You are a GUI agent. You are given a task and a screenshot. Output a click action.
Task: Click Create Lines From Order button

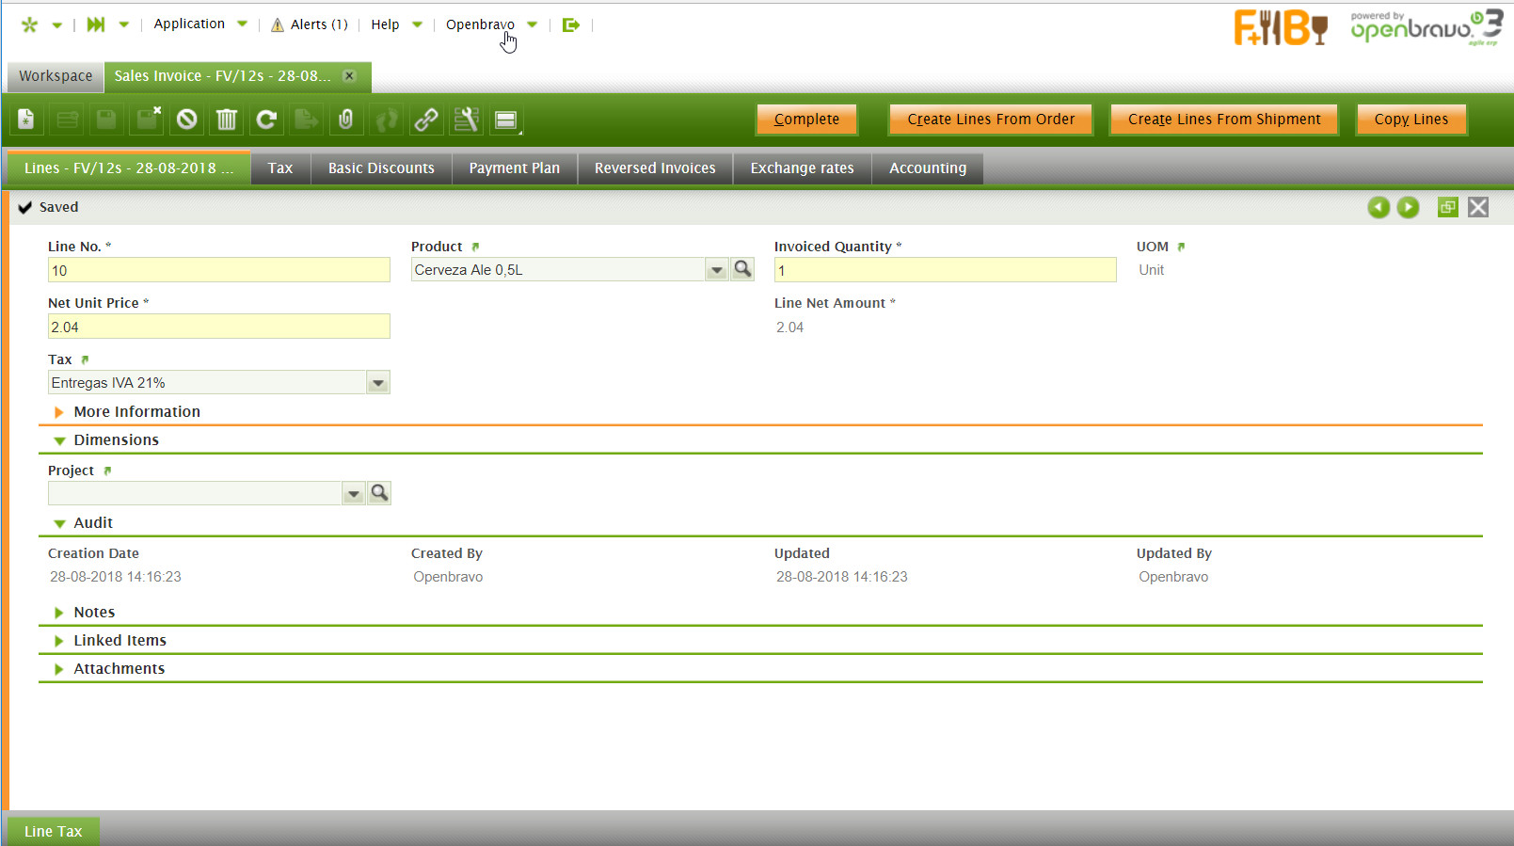pyautogui.click(x=991, y=120)
